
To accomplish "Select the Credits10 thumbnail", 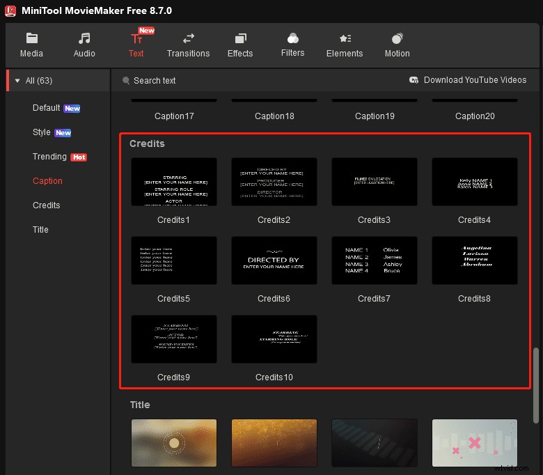I will (x=274, y=339).
